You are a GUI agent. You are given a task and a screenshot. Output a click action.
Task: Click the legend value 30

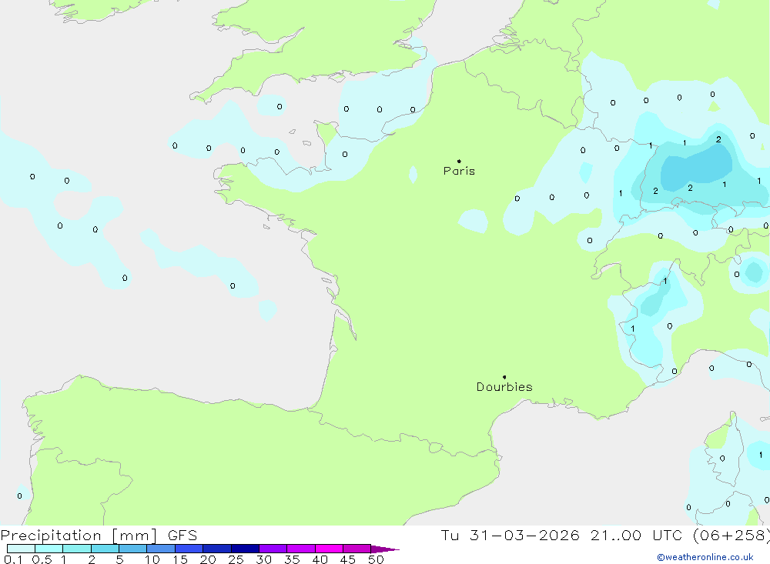coord(264,559)
